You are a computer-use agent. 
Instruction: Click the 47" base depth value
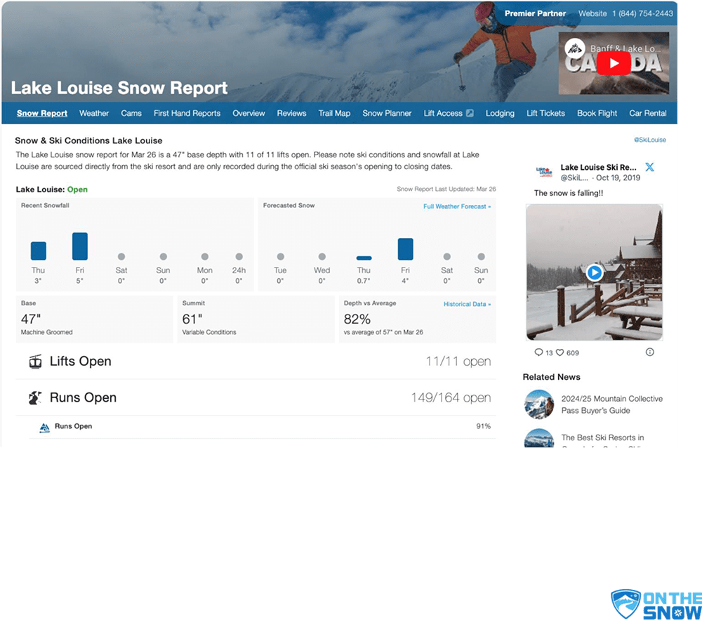click(x=31, y=319)
